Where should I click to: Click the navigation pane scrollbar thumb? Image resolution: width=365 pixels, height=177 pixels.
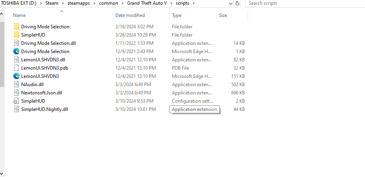(x=2, y=55)
